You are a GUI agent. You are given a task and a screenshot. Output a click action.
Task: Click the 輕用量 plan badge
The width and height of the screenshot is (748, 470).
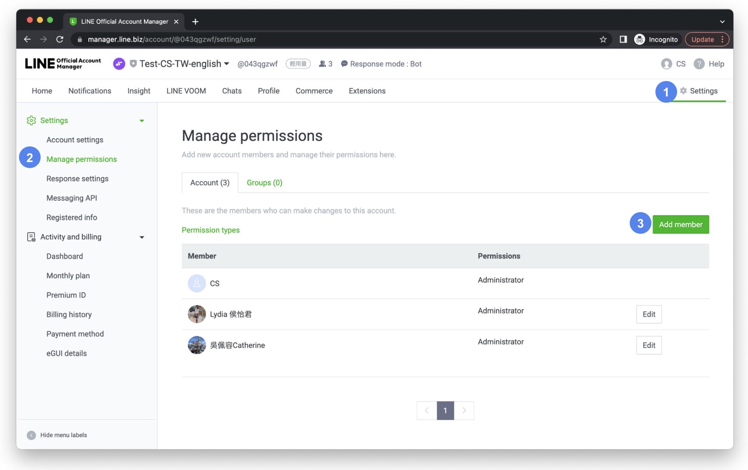point(298,64)
